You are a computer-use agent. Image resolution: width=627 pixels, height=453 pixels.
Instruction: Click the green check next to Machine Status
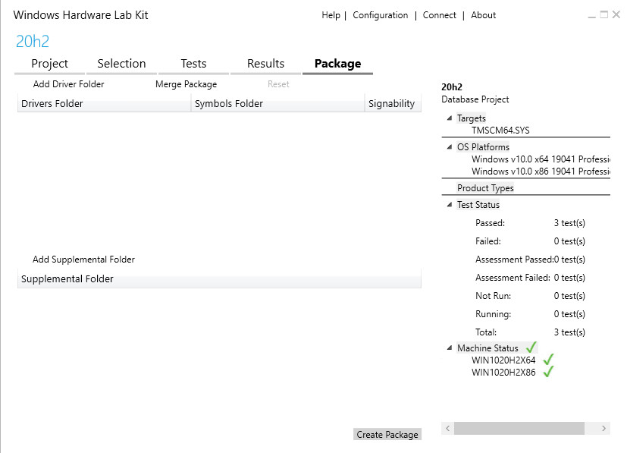[531, 348]
